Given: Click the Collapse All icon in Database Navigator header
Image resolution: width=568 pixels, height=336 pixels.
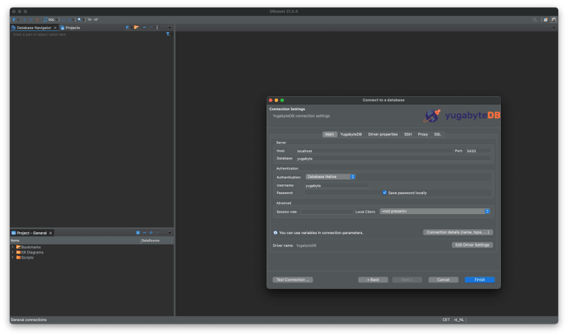Looking at the screenshot, I should point(145,27).
